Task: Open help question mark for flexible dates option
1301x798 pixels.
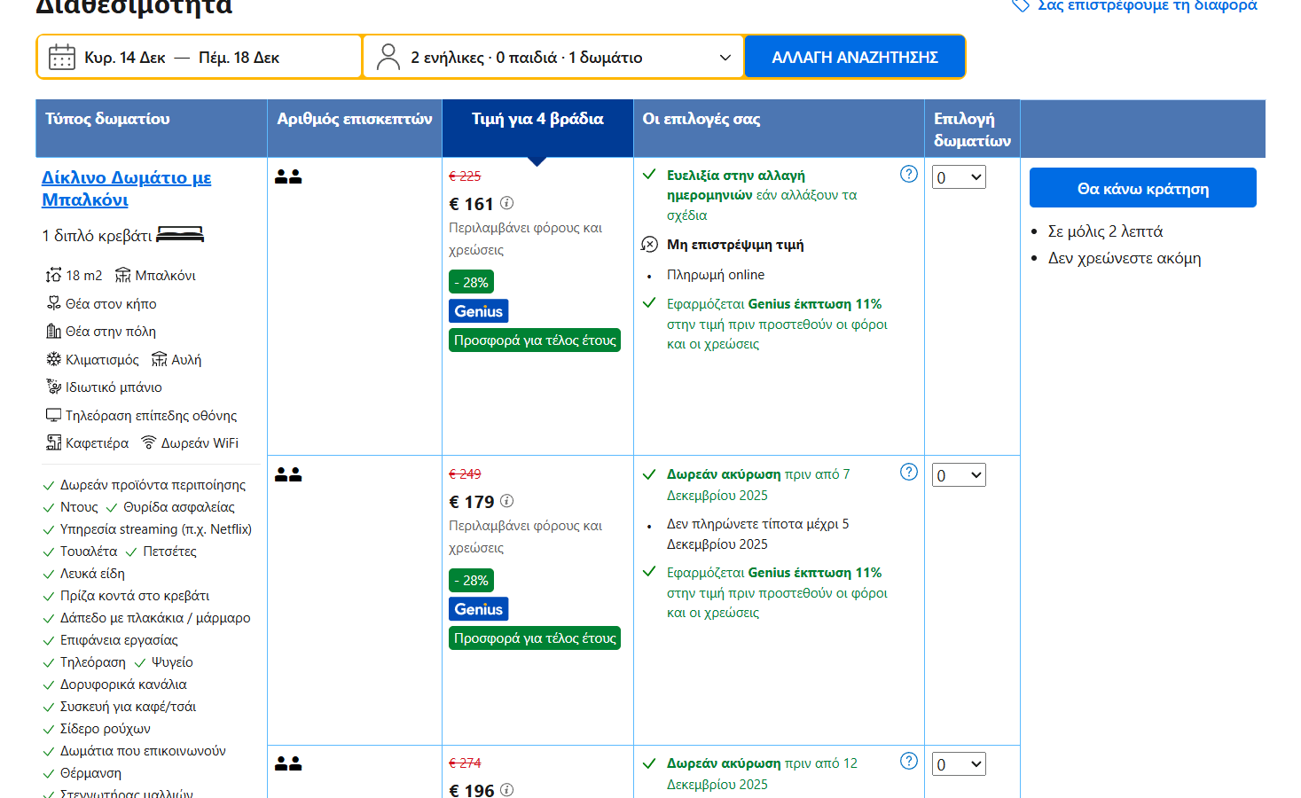Action: 908,174
